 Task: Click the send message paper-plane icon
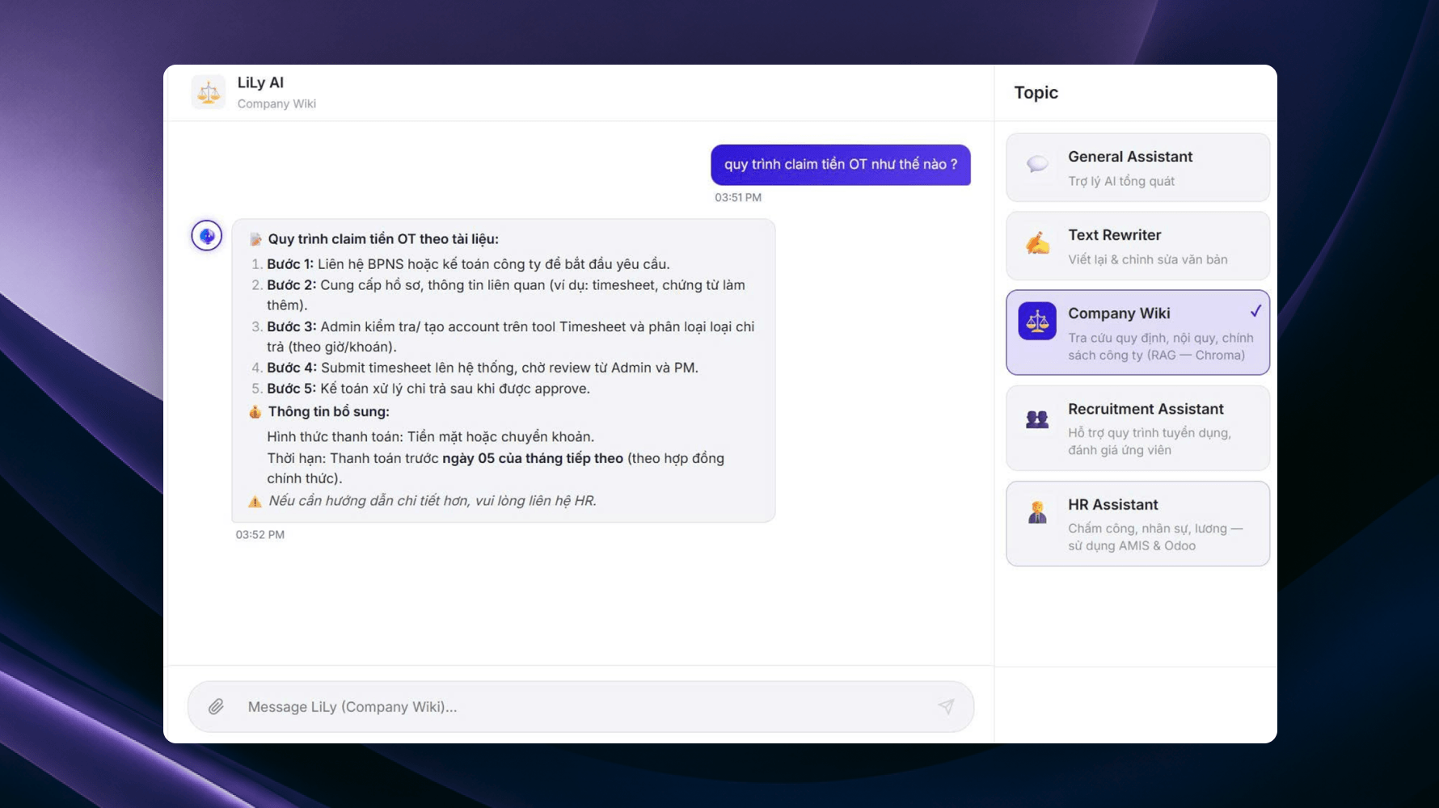tap(946, 706)
